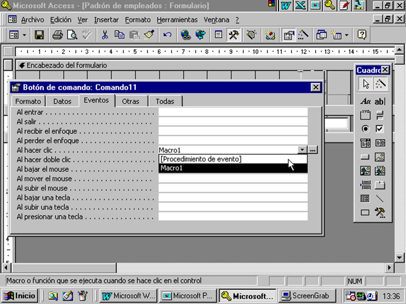Show the Web toolbar icon
Image resolution: width=406 pixels, height=304 pixels.
200,35
